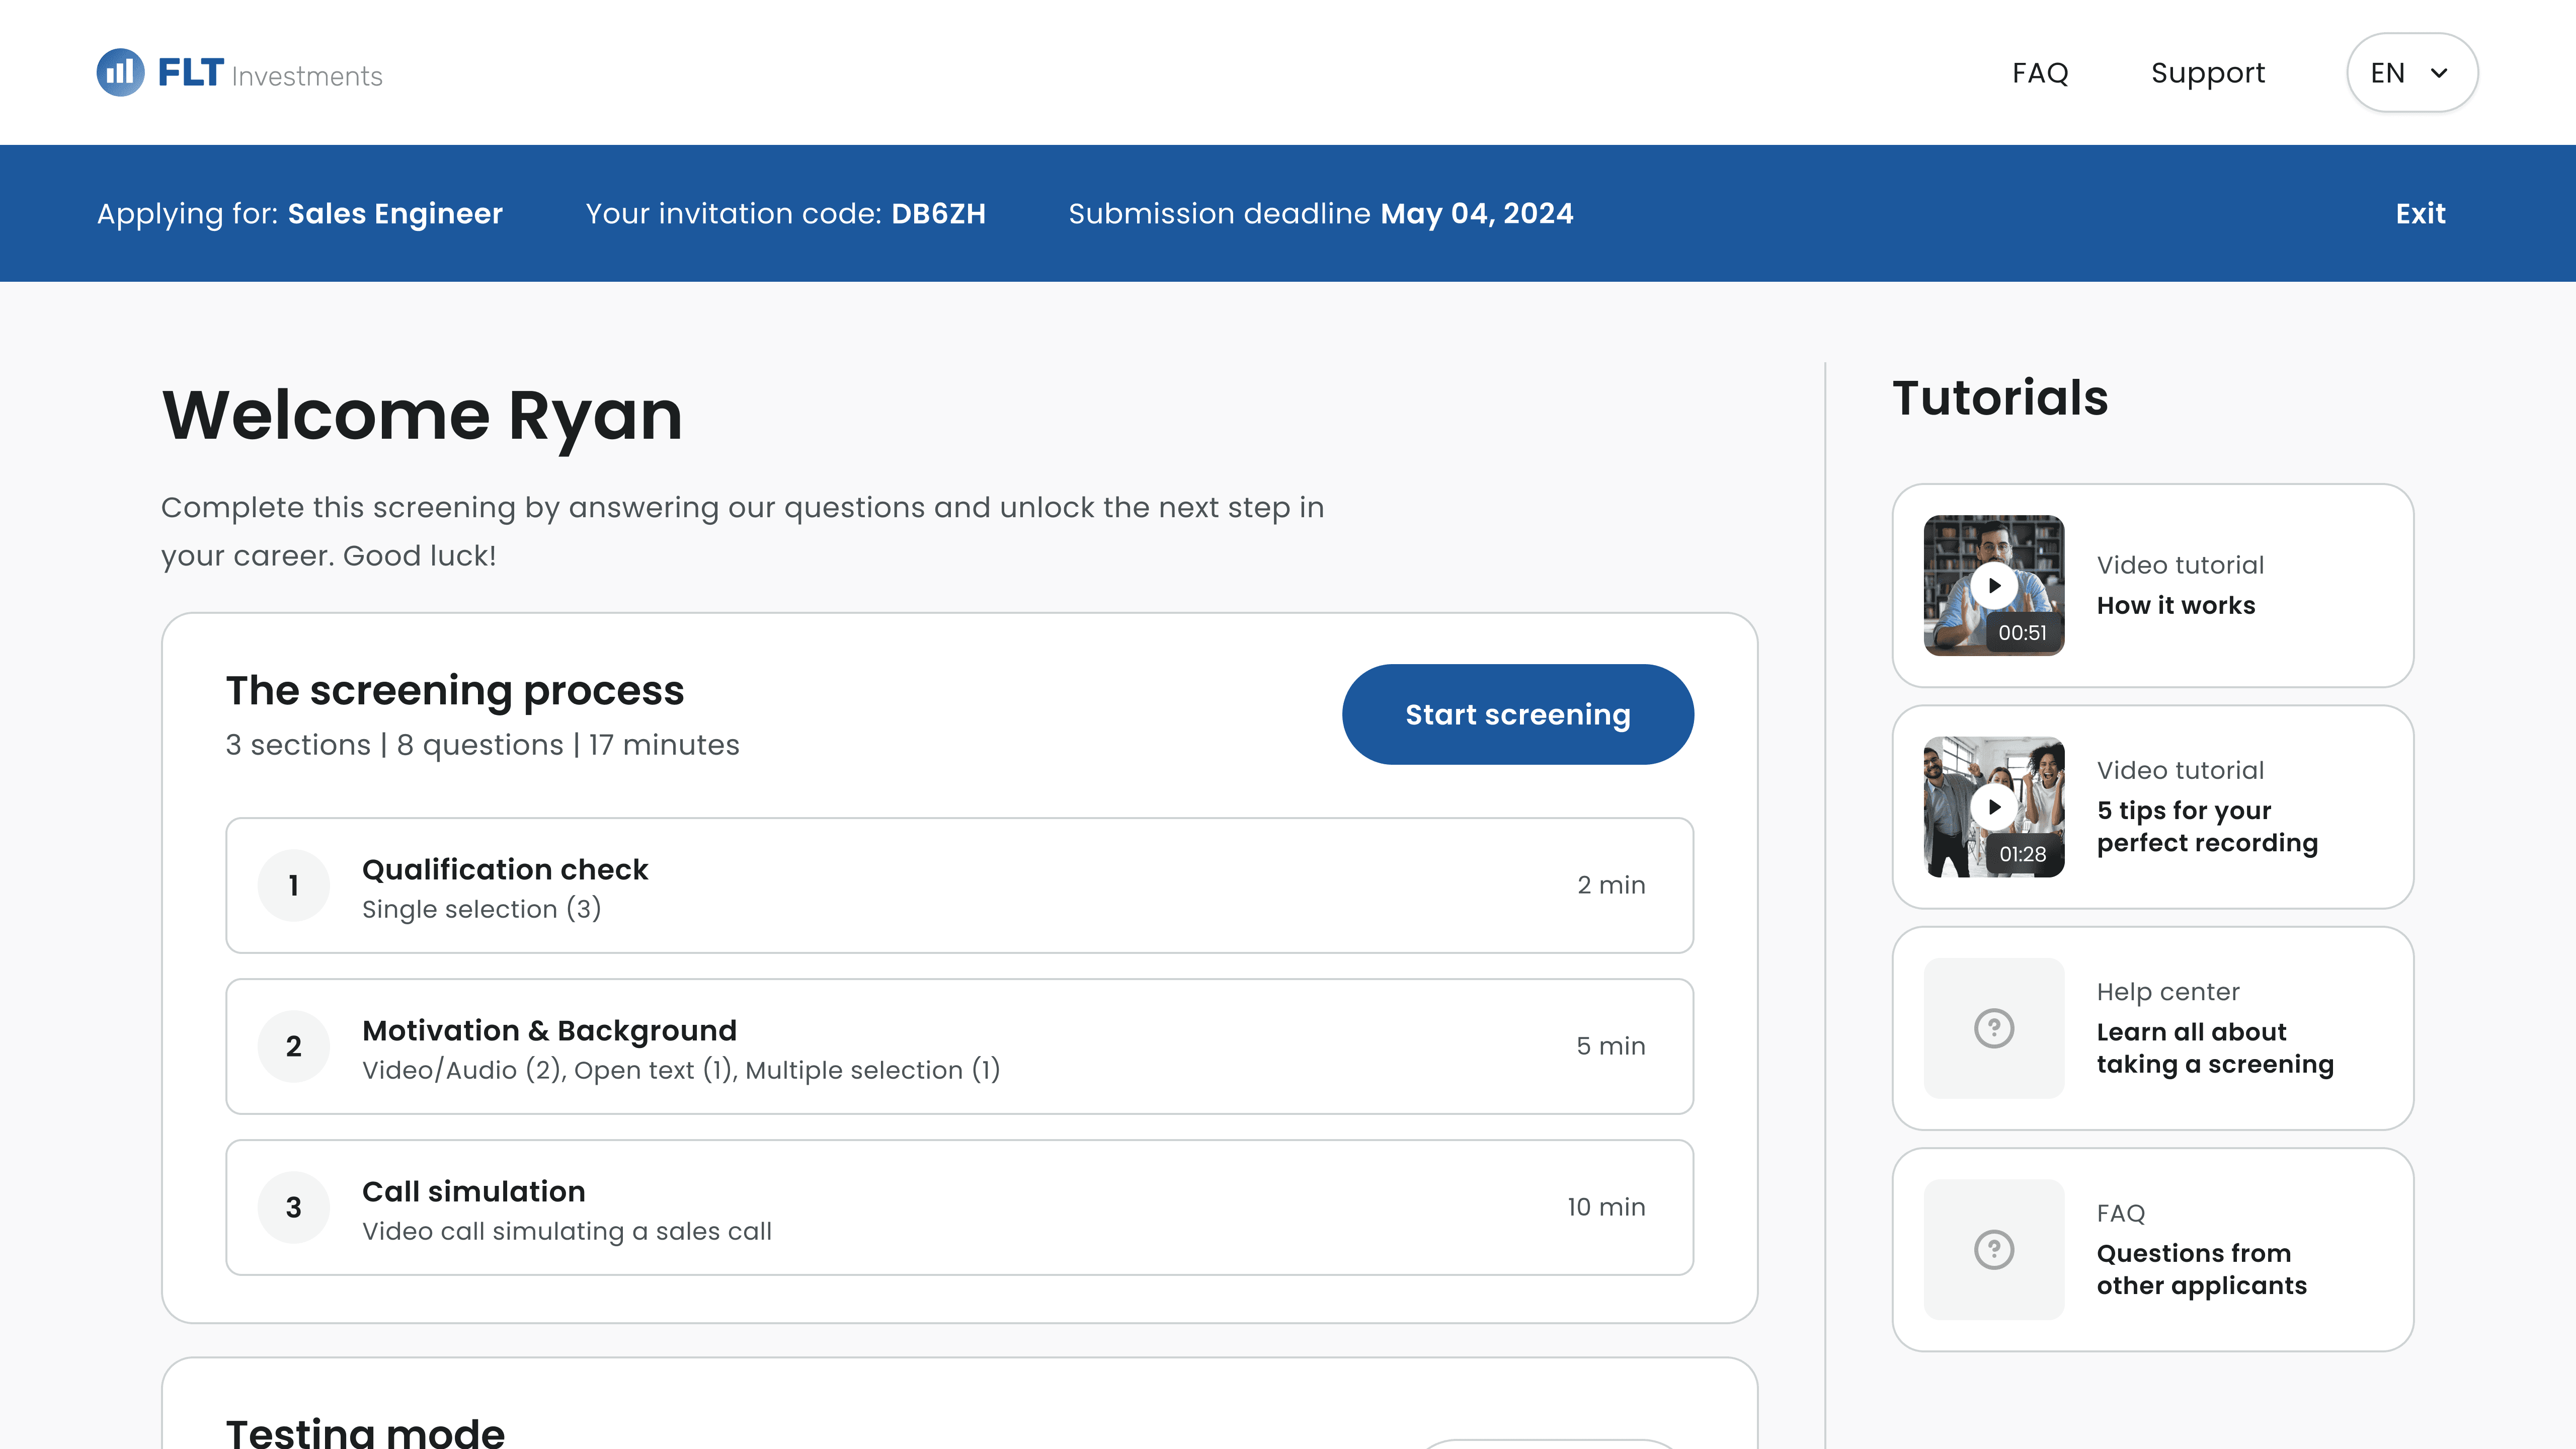Viewport: 2576px width, 1449px height.
Task: Open FAQ in the top navigation
Action: pos(2040,73)
